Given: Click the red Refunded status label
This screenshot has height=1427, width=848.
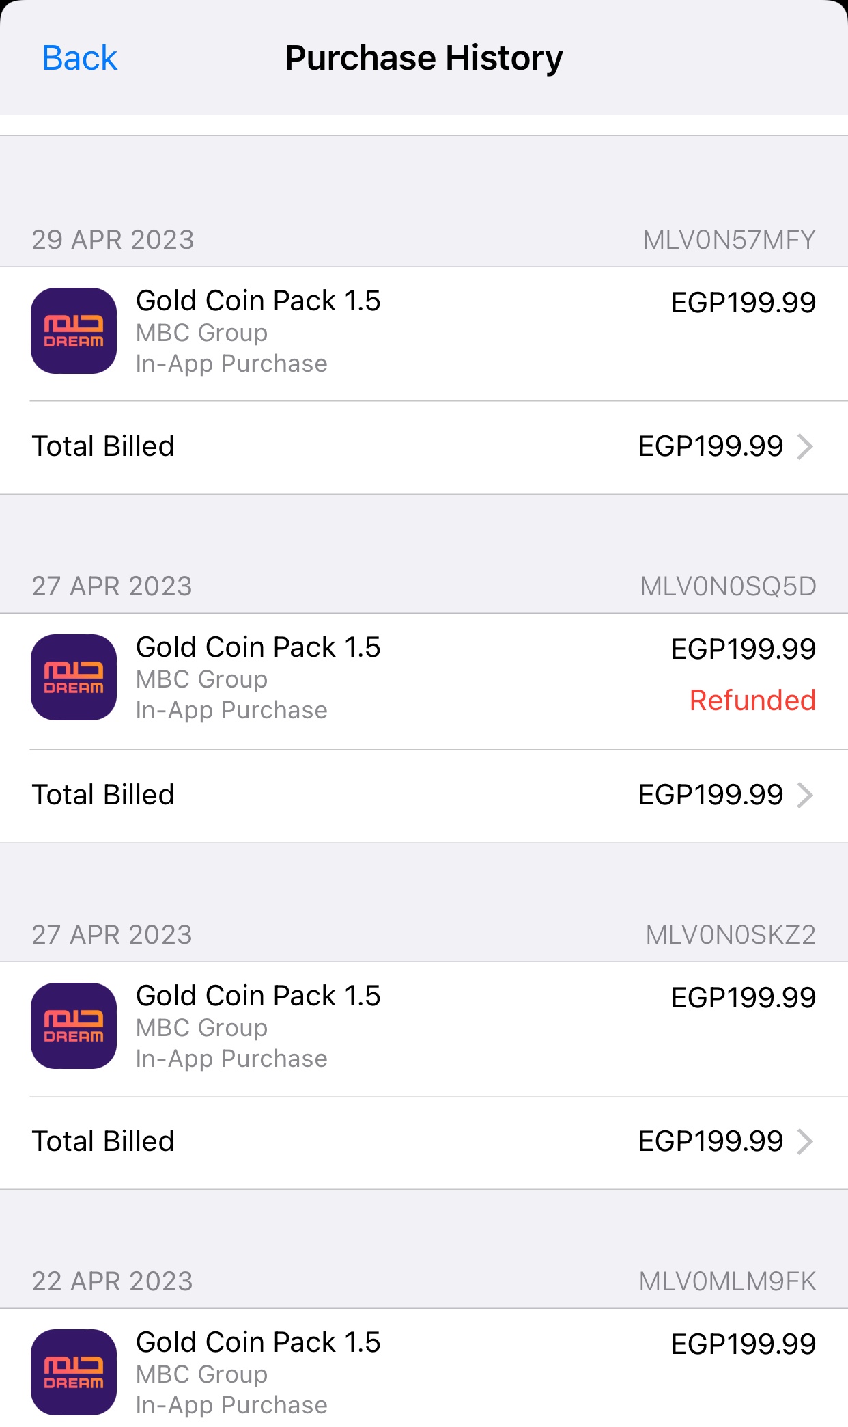Looking at the screenshot, I should click(752, 701).
